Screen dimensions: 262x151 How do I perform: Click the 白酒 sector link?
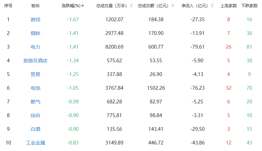(35, 129)
